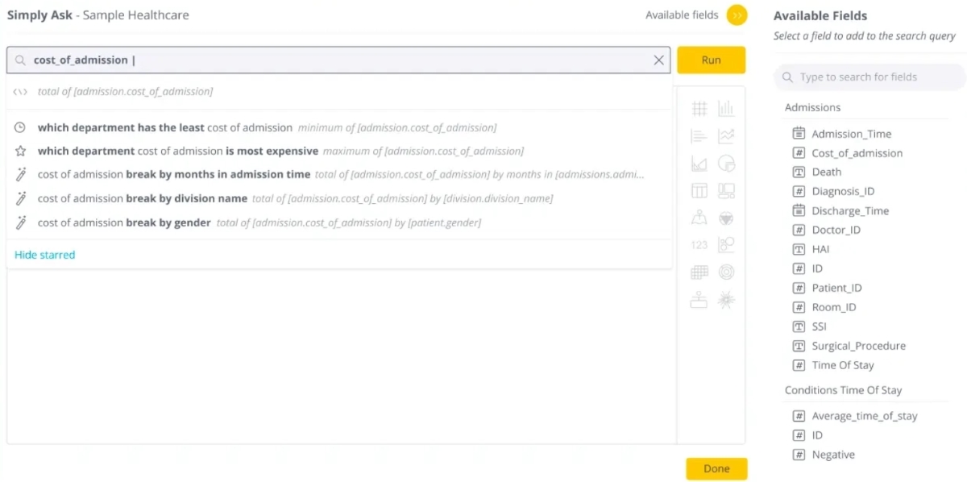This screenshot has height=482, width=967.
Task: Choose the 123 number display visualization
Action: 699,244
